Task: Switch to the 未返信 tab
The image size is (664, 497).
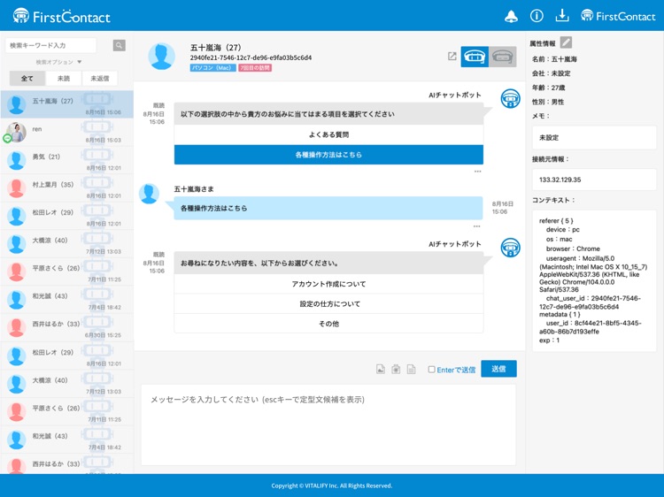Action: pyautogui.click(x=99, y=78)
